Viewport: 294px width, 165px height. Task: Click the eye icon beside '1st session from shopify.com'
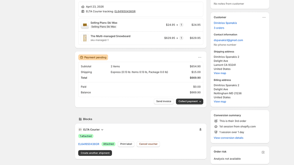pyautogui.click(x=216, y=127)
